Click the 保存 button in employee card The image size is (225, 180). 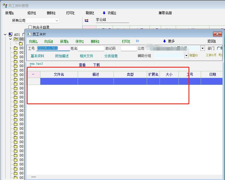pos(79,41)
